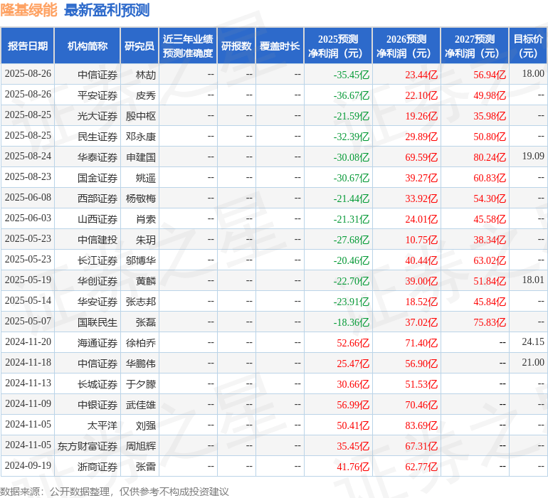Click analyst 华鹏伟

(141, 364)
